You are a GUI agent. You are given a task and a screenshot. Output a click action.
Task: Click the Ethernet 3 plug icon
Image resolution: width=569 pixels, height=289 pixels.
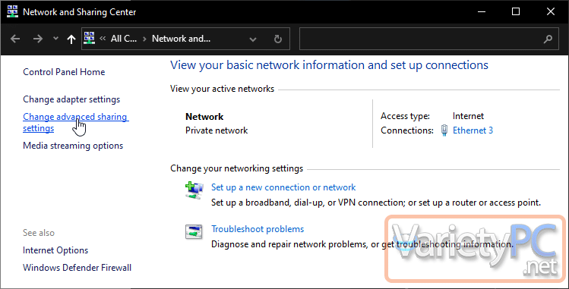click(x=444, y=130)
